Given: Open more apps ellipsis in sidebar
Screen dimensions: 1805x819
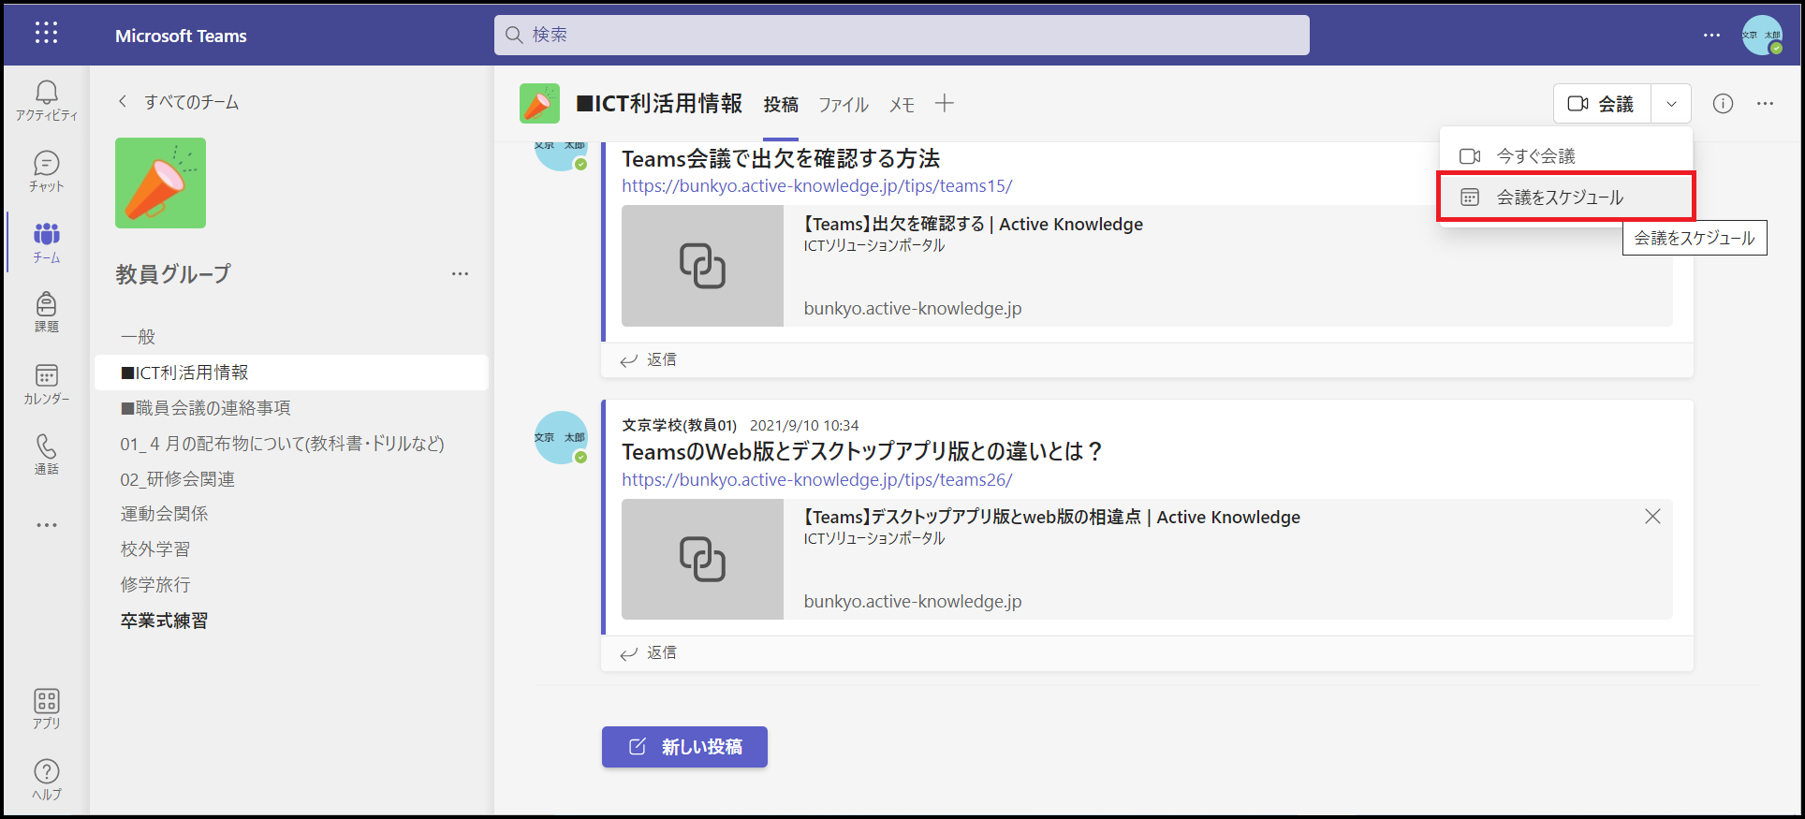Looking at the screenshot, I should (46, 525).
